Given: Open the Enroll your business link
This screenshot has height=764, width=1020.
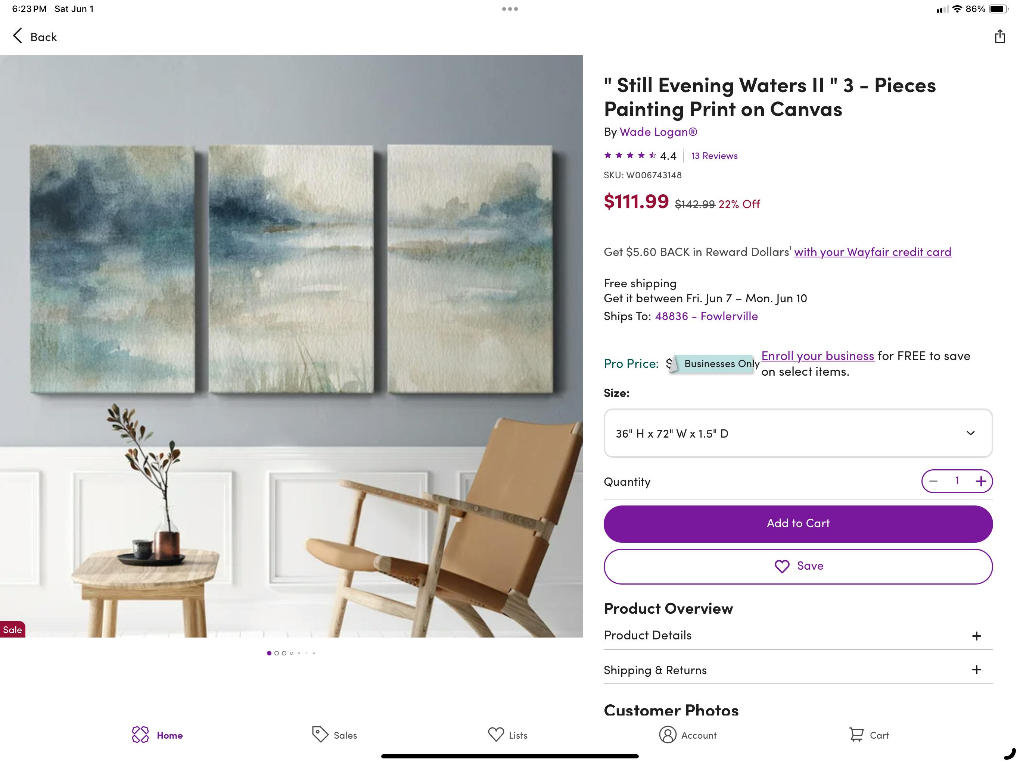Looking at the screenshot, I should (818, 356).
